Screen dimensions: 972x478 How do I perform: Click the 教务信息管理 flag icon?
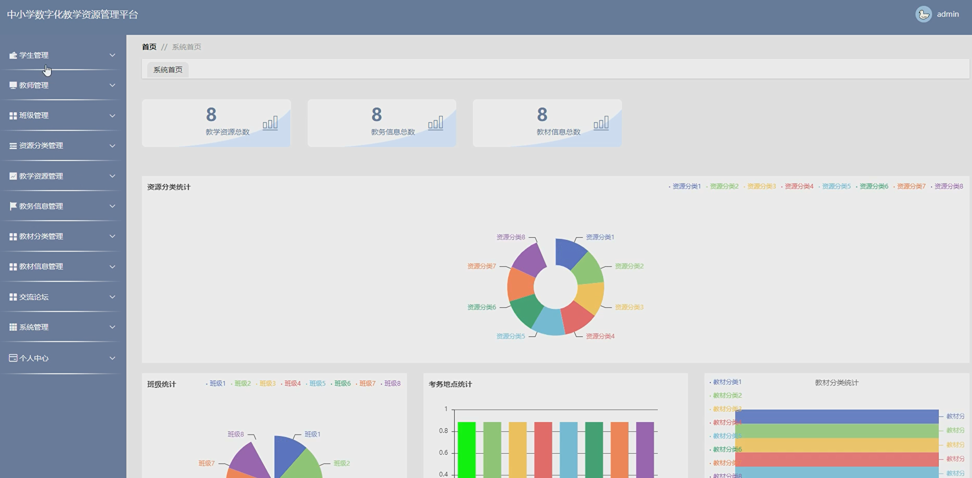coord(13,206)
